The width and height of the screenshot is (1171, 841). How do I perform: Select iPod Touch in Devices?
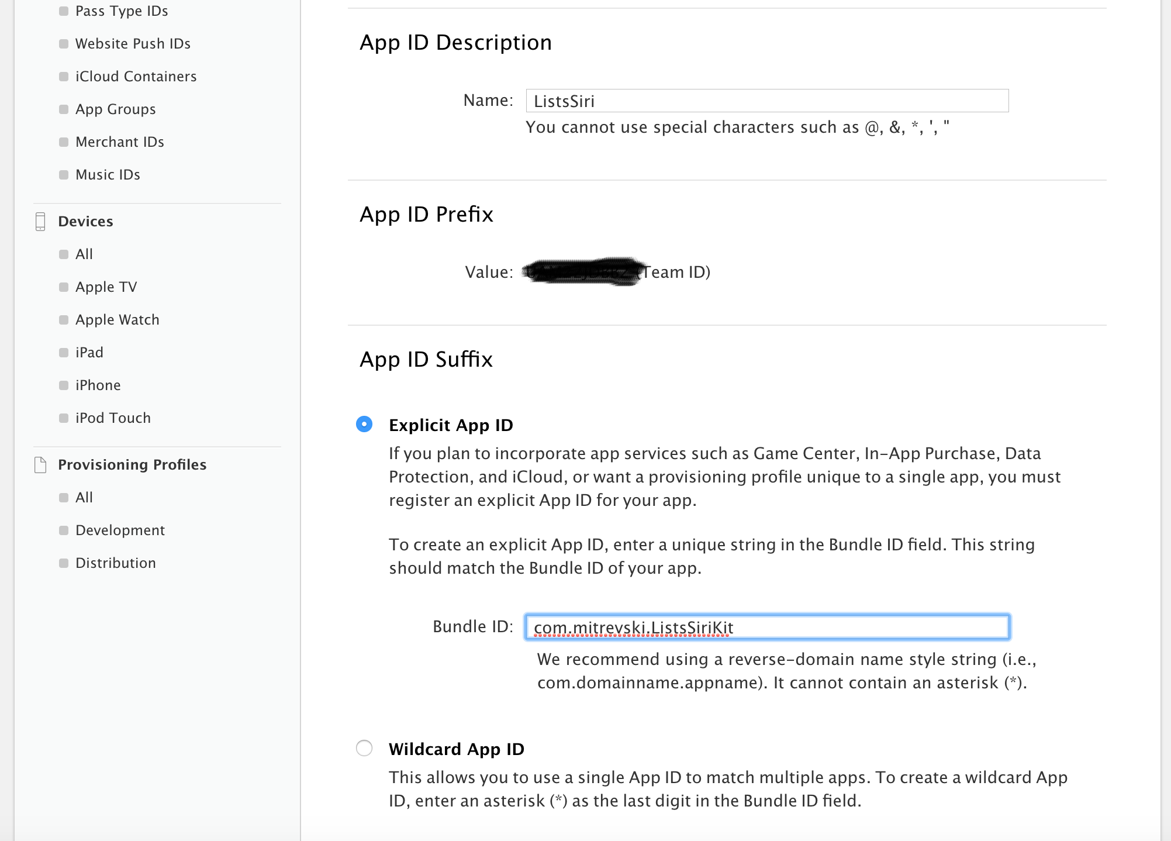tap(113, 418)
